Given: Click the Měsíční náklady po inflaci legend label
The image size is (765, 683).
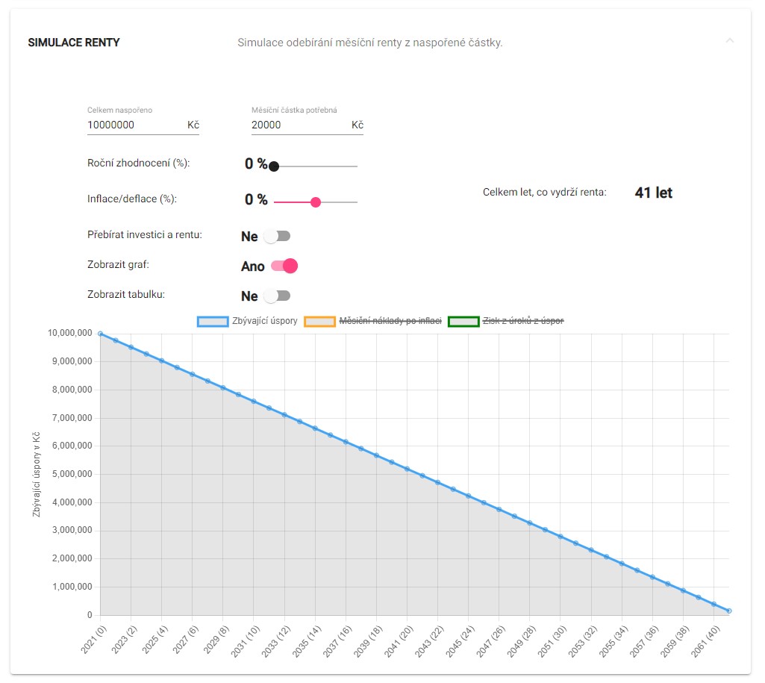Looking at the screenshot, I should (x=390, y=321).
